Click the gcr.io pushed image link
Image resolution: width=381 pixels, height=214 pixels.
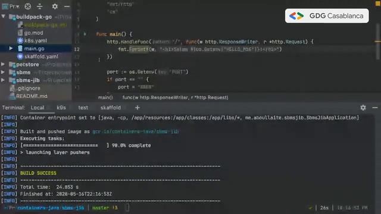point(136,131)
